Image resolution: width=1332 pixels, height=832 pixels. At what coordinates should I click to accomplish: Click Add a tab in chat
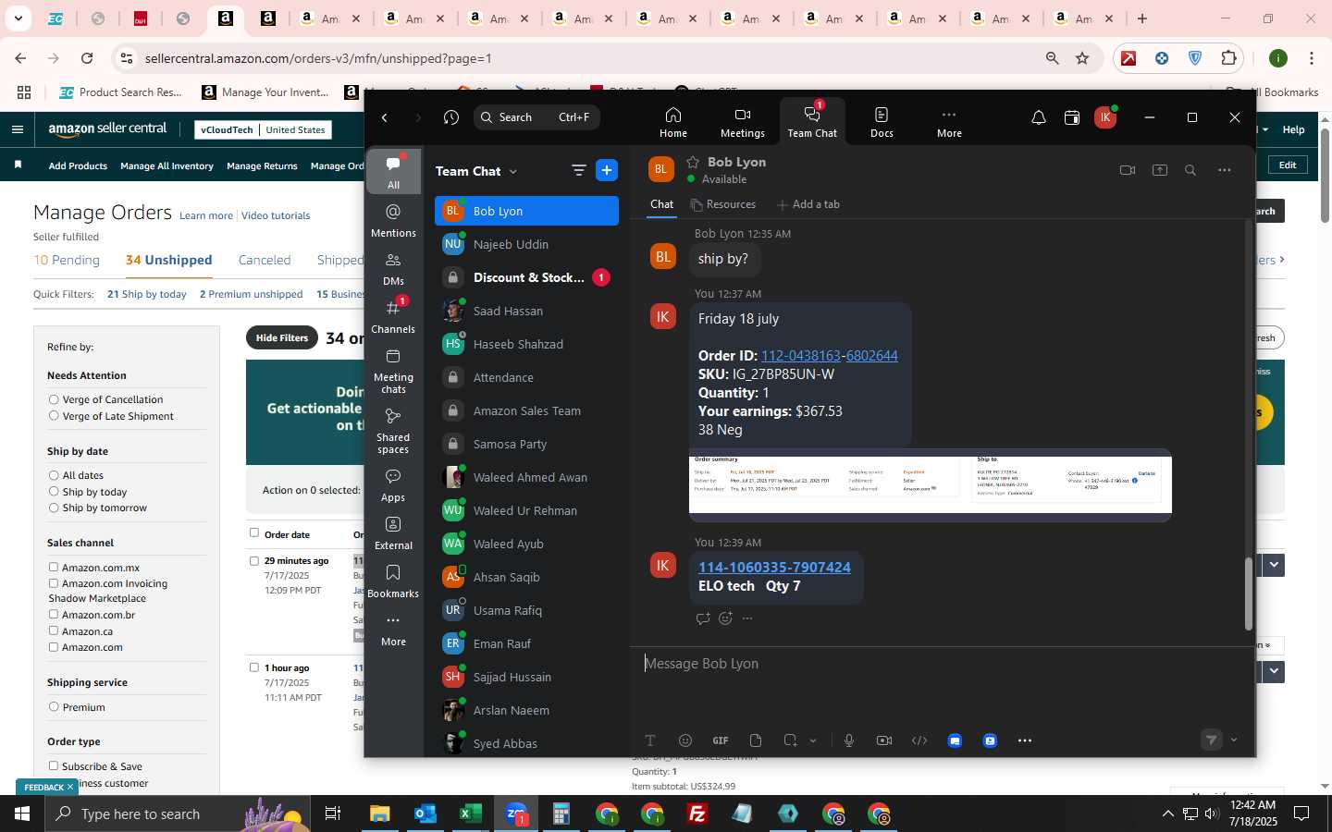click(x=808, y=204)
